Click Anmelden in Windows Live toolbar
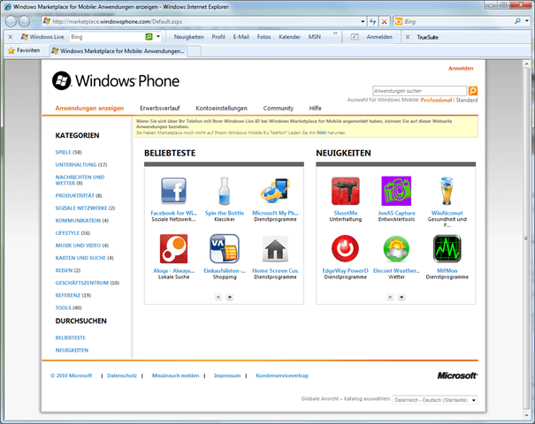 click(379, 37)
